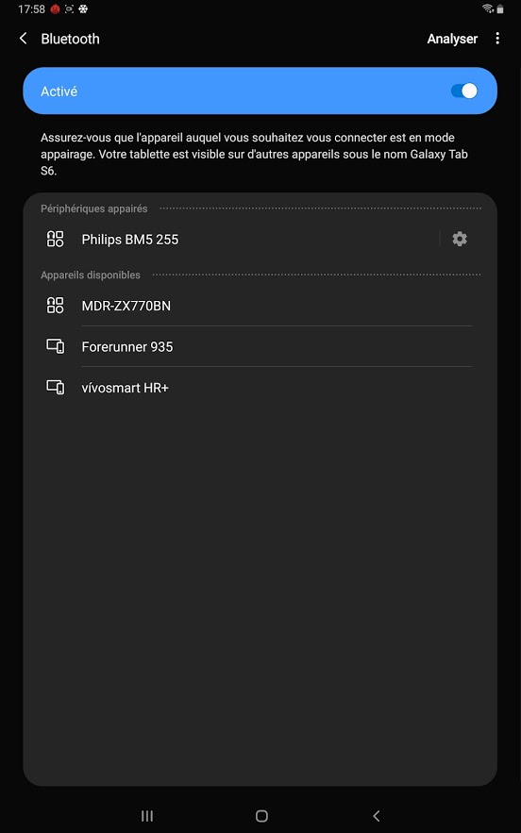Pair with vívosmart HR+ device
This screenshot has height=833, width=521.
260,388
